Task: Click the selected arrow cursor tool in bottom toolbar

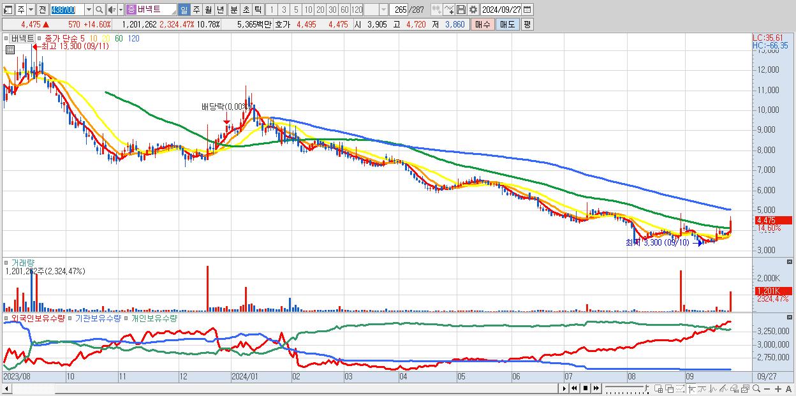Action: click(691, 388)
